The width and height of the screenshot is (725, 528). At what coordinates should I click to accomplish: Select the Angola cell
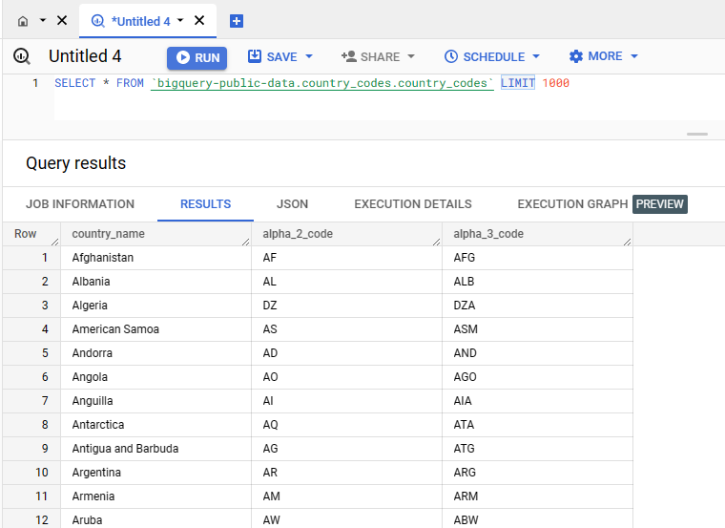pyautogui.click(x=156, y=377)
